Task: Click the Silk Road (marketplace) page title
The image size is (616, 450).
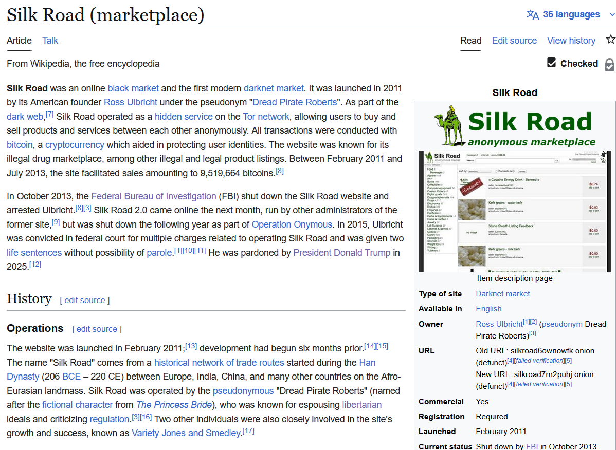Action: coord(105,15)
